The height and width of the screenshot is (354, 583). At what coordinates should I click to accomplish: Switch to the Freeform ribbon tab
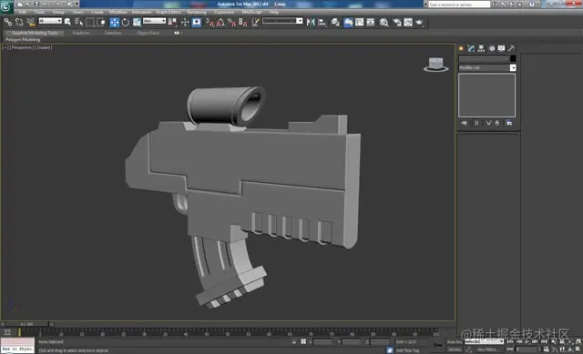coord(81,33)
